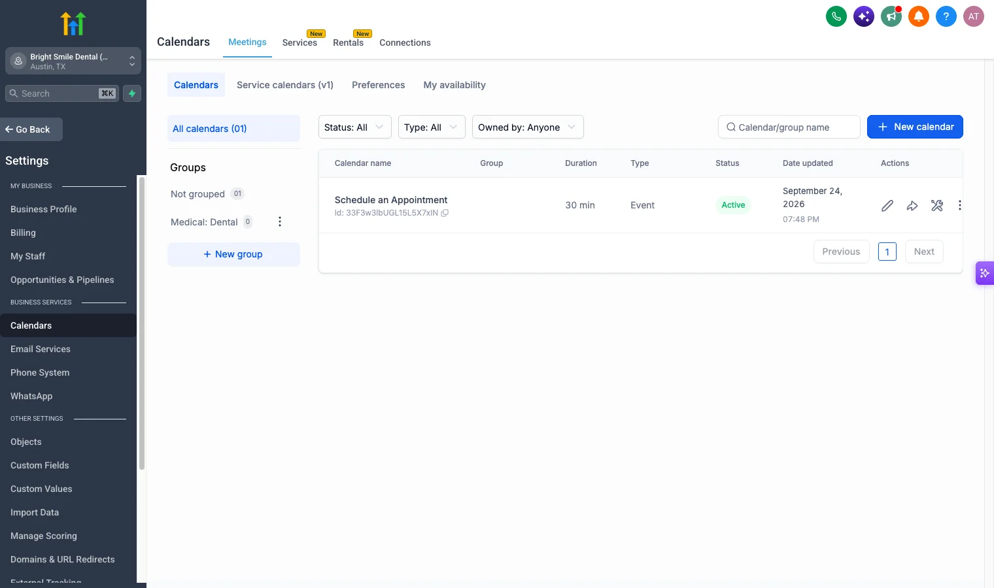The width and height of the screenshot is (994, 588).
Task: Open the Owned by: Anyone dropdown
Action: [528, 127]
